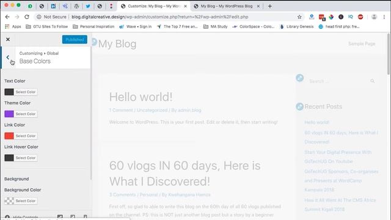Screen dimensions: 391x220
Task: Open a new browser tab
Action: (x=270, y=6)
